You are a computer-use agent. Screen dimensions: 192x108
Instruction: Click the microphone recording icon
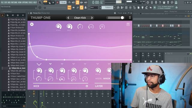pyautogui.click(x=156, y=2)
